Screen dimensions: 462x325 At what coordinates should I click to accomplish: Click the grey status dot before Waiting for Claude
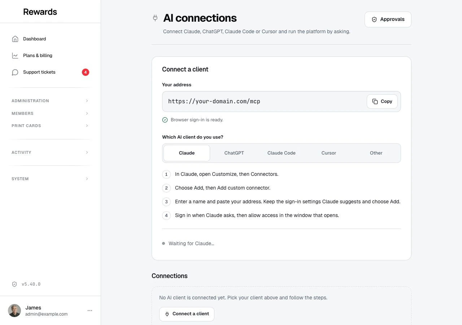(x=164, y=243)
